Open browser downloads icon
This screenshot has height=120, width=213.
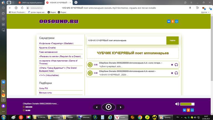(210, 8)
